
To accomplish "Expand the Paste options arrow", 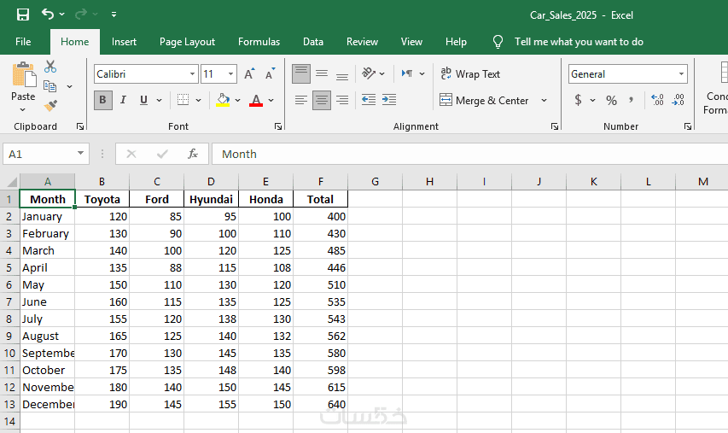I will [x=22, y=110].
